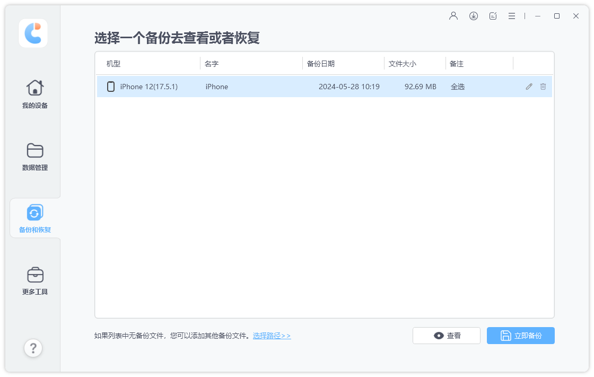Viewport: 594px width, 377px height.
Task: Open the hamburger menu icon
Action: (x=511, y=16)
